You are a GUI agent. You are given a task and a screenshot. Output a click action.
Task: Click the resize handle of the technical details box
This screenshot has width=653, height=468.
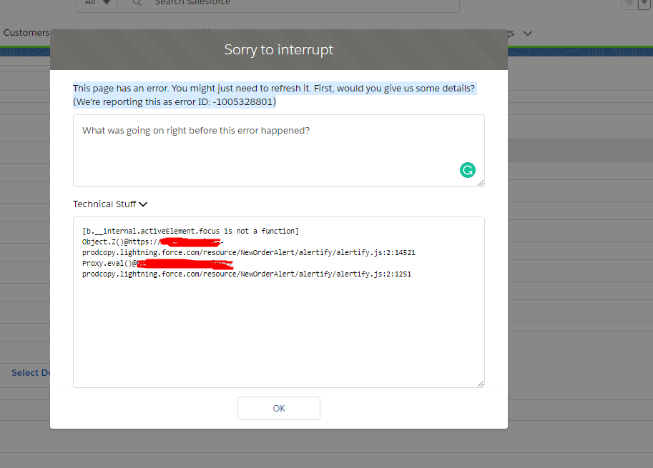point(481,384)
